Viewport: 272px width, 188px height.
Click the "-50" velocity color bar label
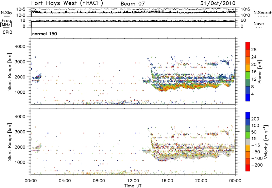coord(256,152)
